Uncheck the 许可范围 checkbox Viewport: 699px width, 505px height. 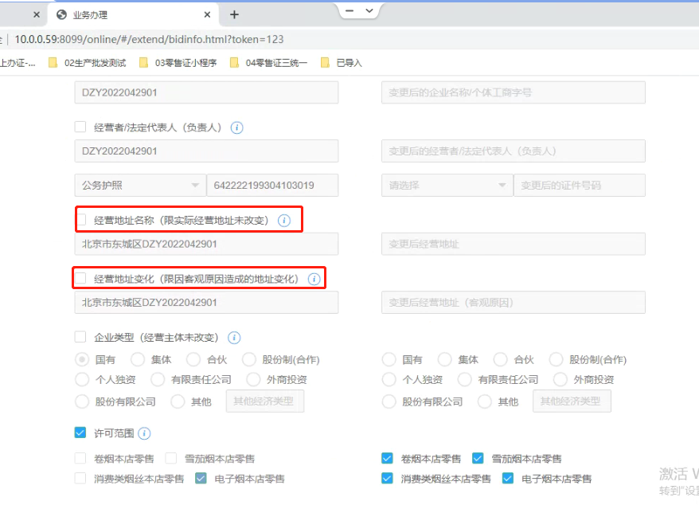[x=80, y=433]
